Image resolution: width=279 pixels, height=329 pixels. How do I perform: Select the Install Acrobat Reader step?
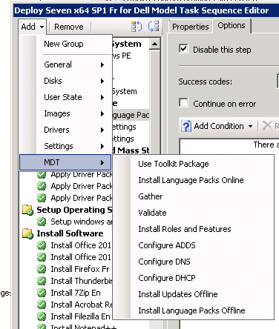(x=82, y=305)
